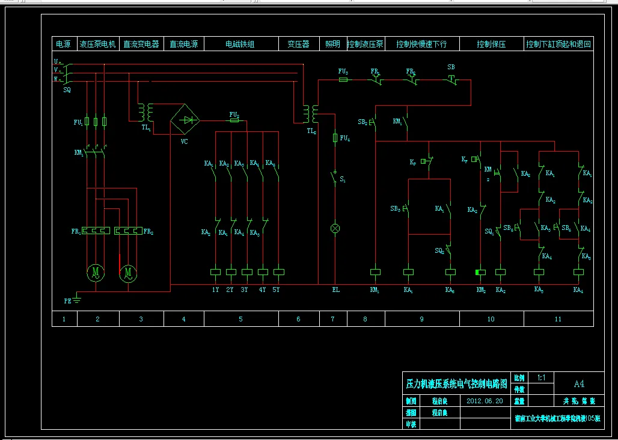Select the filled KM2 coil box
Screen dimensions: 618x440
tap(480, 272)
